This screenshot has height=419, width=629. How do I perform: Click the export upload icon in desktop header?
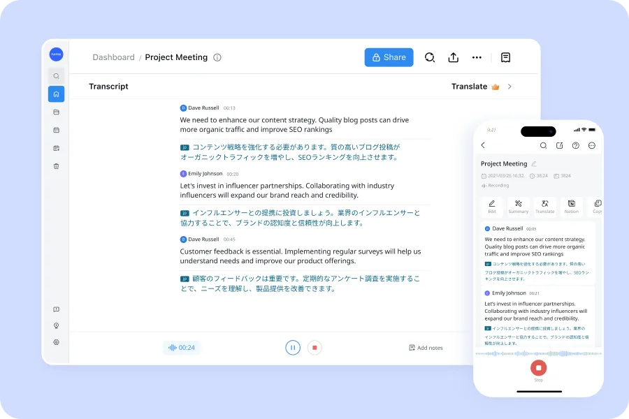(454, 57)
